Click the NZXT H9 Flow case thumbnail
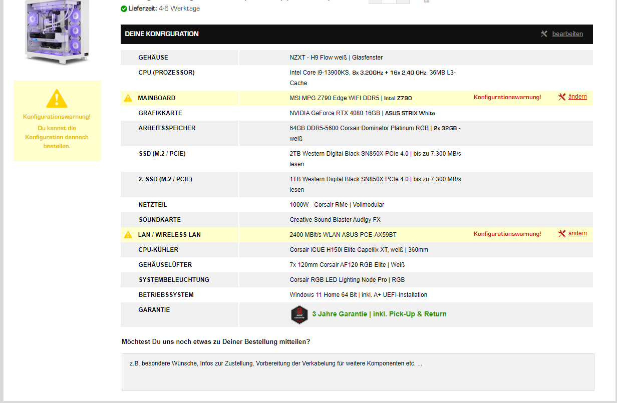This screenshot has height=403, width=617. point(55,33)
